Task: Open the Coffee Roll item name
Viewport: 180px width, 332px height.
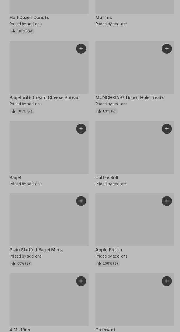Action: pyautogui.click(x=106, y=177)
